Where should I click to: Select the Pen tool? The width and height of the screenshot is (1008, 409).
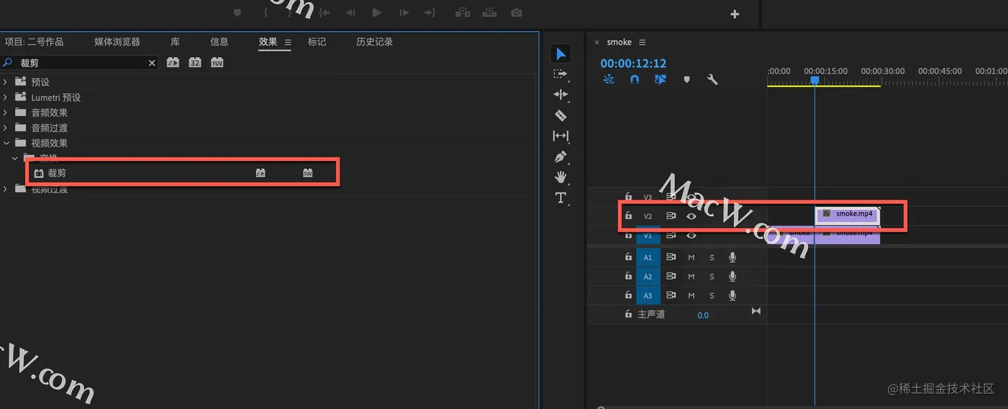point(561,157)
